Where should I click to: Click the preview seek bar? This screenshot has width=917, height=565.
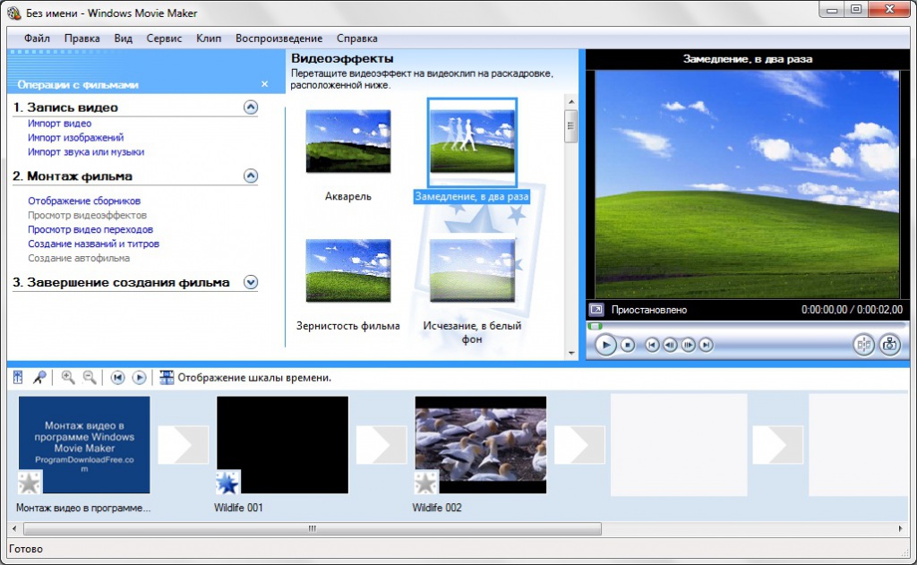746,326
